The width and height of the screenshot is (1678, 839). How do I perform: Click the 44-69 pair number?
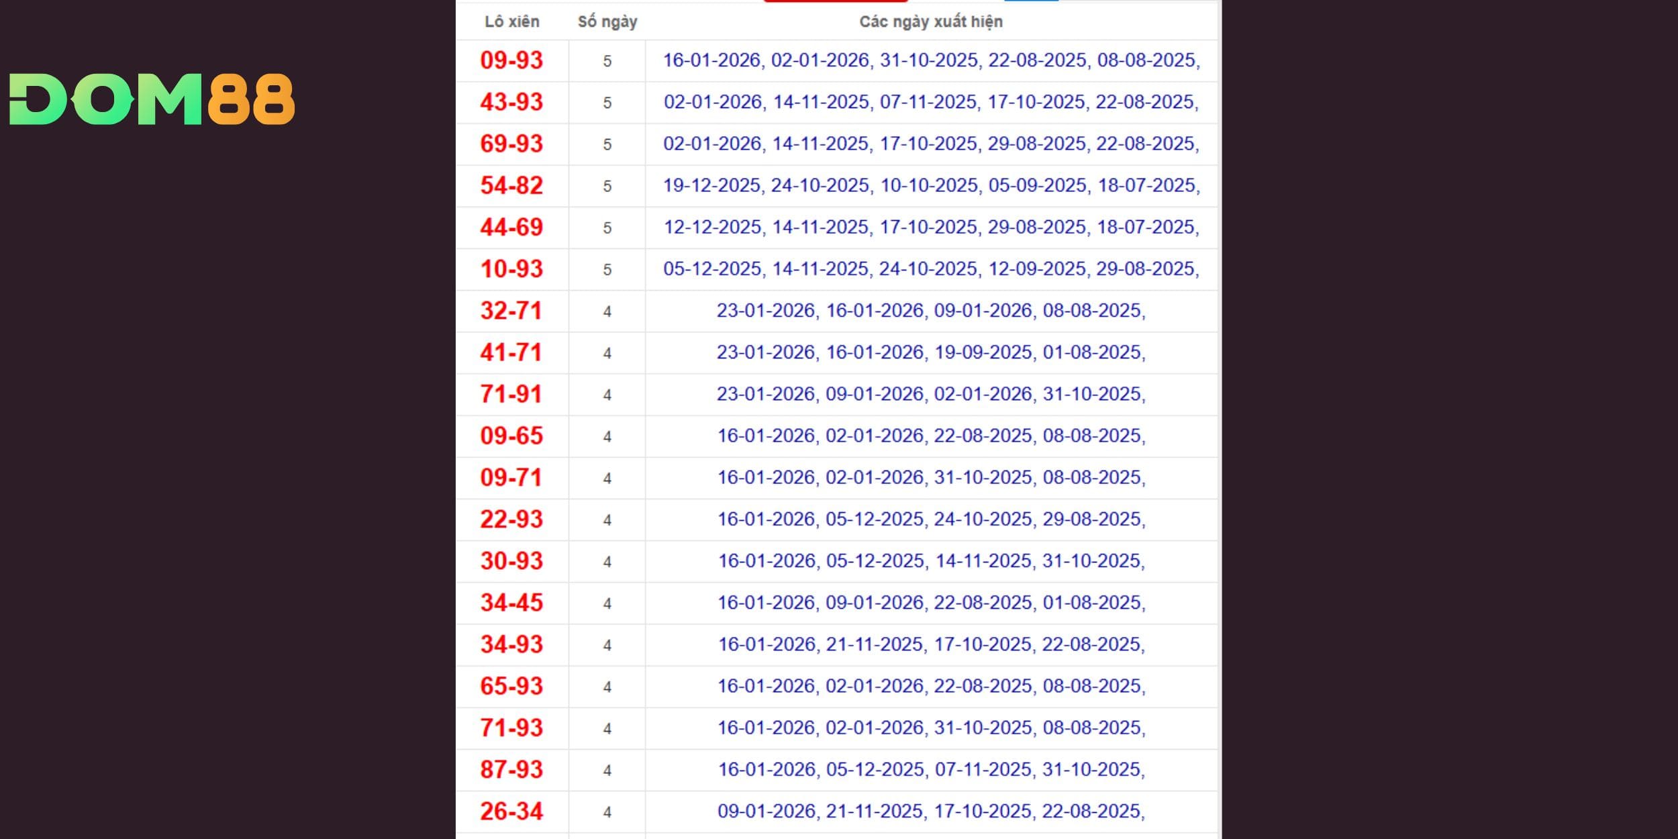pos(511,227)
